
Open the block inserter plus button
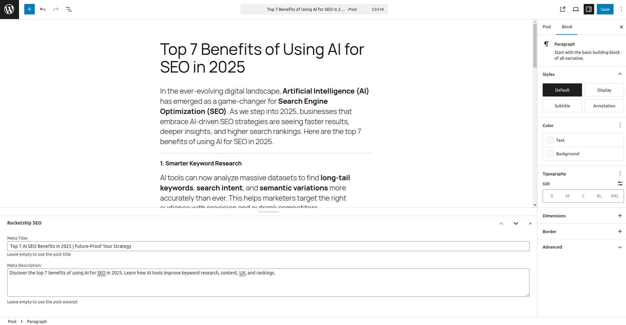(30, 9)
